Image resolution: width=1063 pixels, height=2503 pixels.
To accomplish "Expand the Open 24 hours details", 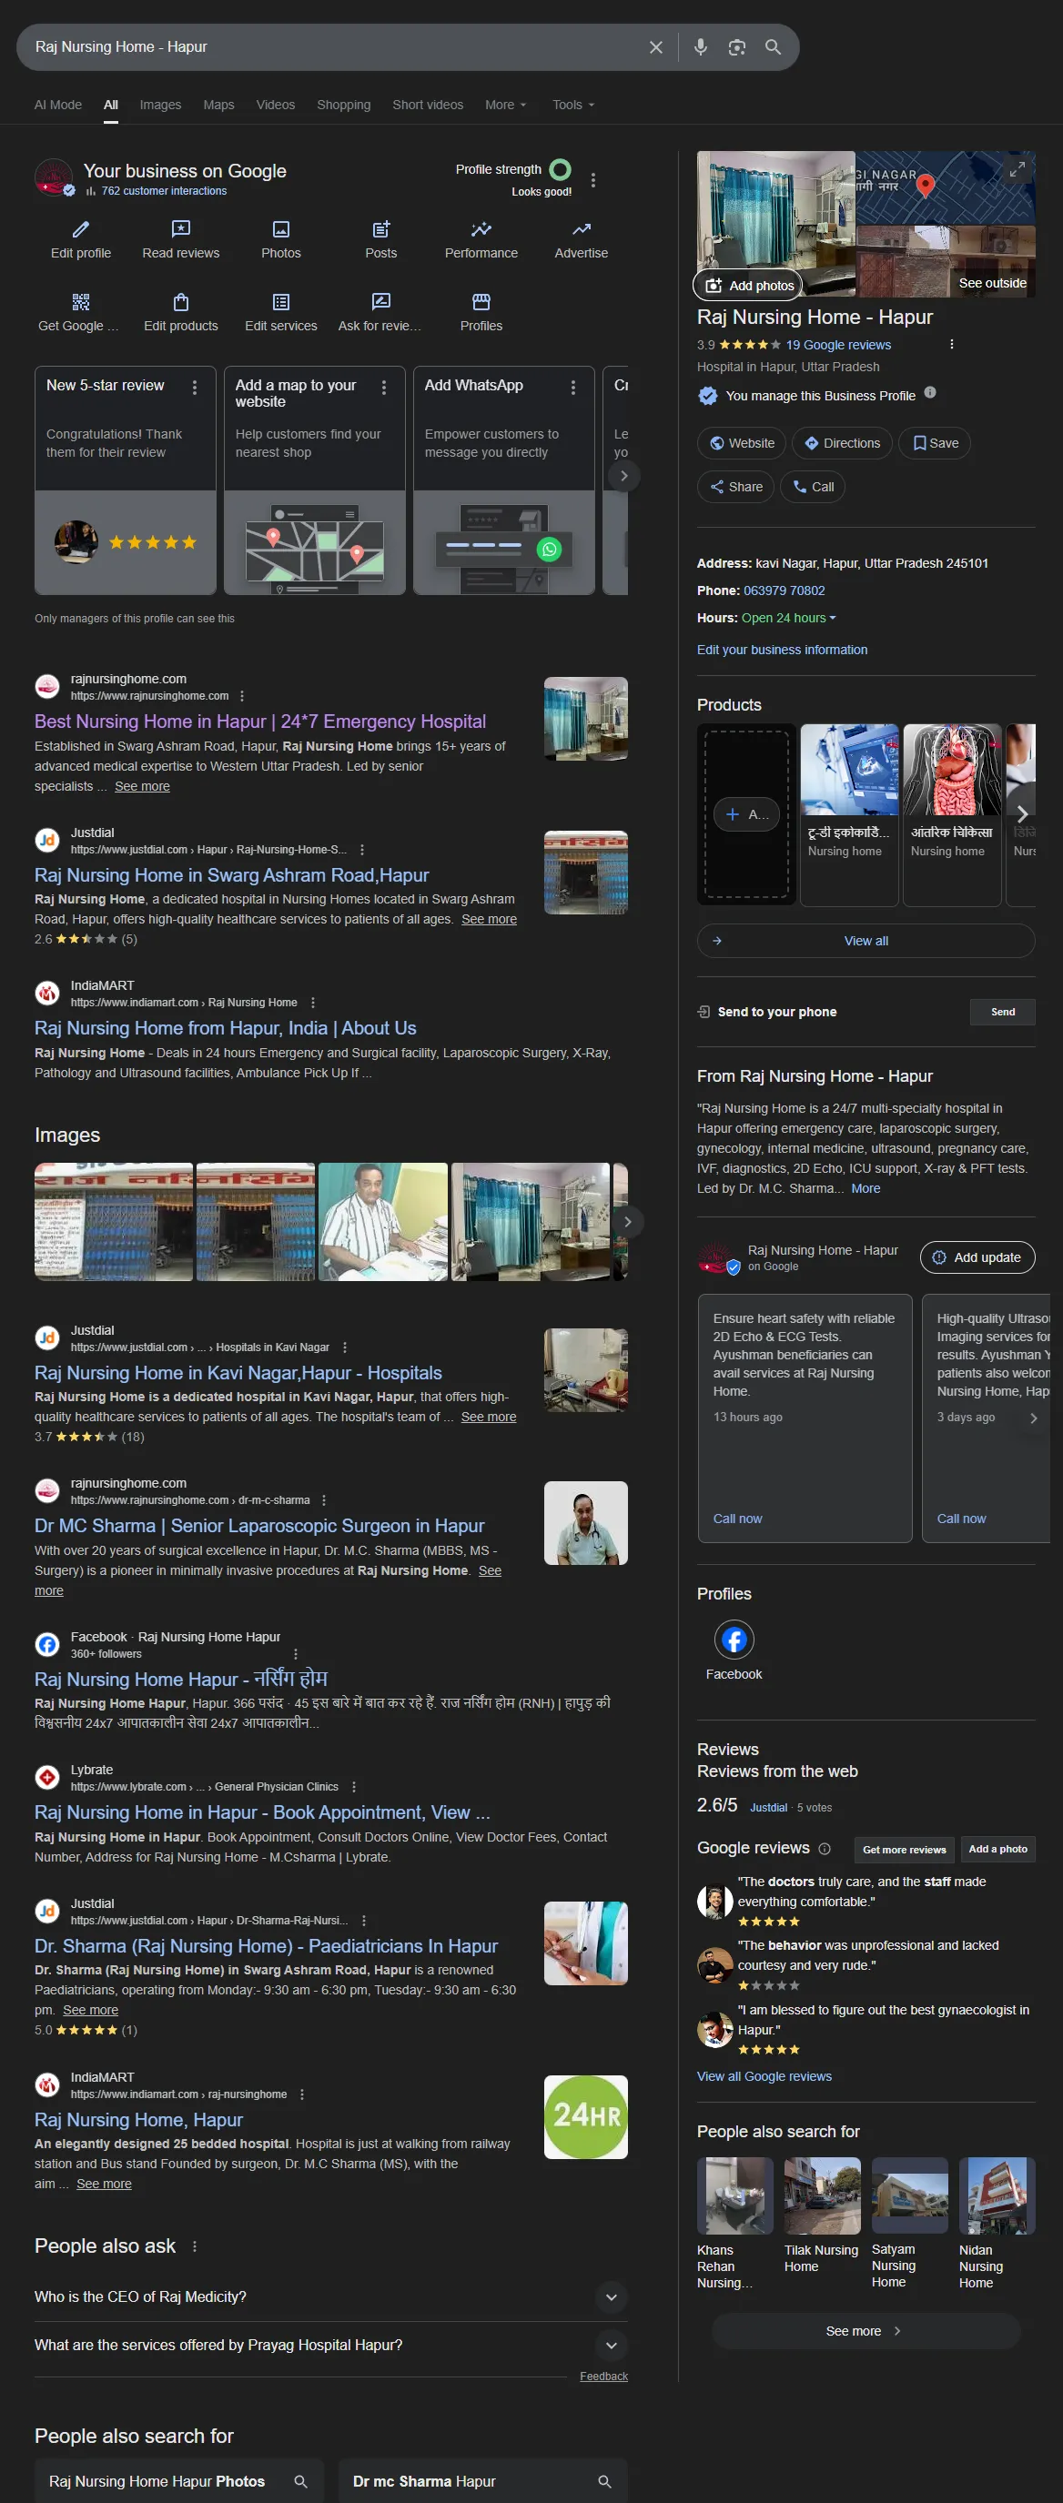I will pyautogui.click(x=788, y=618).
